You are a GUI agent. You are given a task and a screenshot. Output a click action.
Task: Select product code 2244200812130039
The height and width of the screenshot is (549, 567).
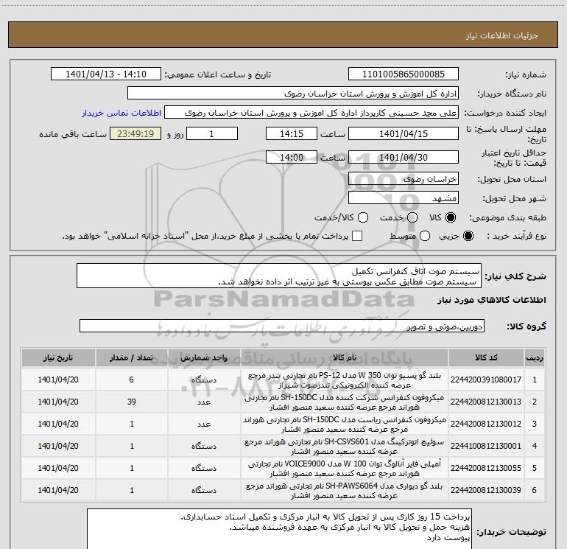486,490
